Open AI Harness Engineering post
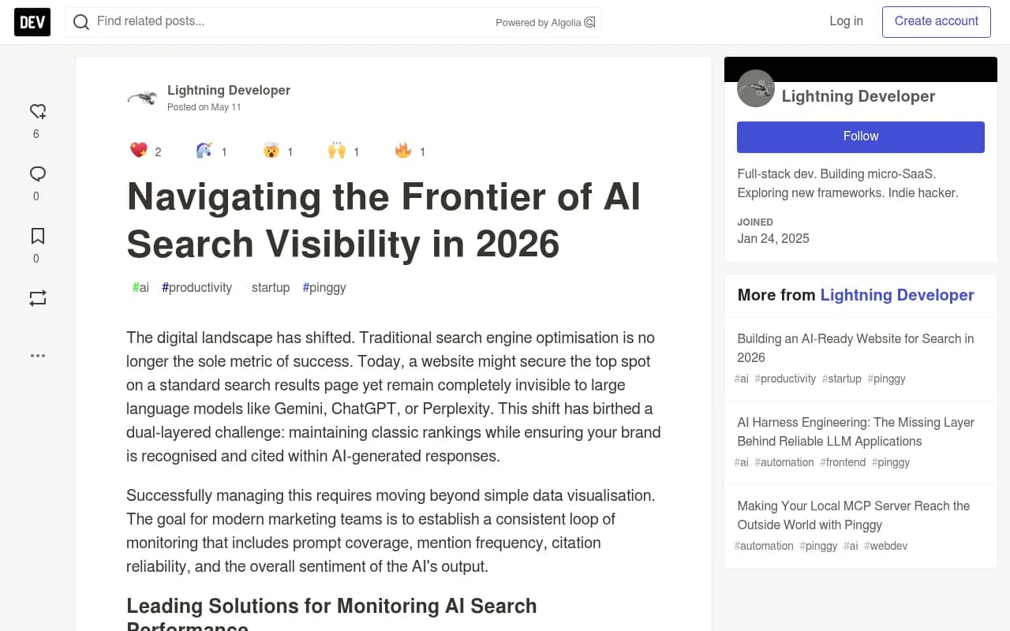Viewport: 1010px width, 631px height. click(855, 431)
